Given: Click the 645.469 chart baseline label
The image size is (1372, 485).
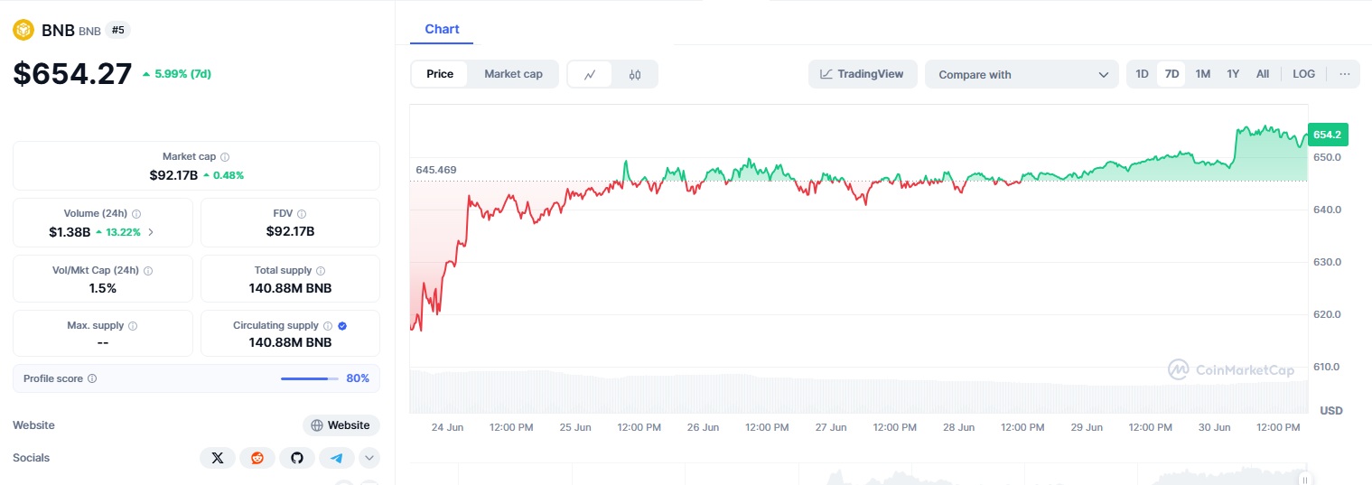Looking at the screenshot, I should pos(436,170).
